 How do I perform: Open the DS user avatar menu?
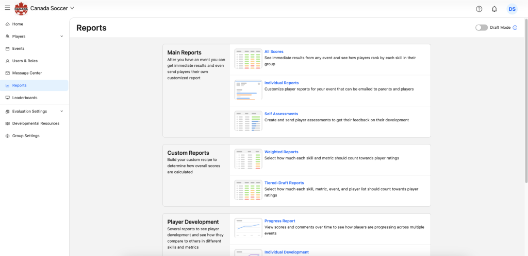click(x=511, y=9)
